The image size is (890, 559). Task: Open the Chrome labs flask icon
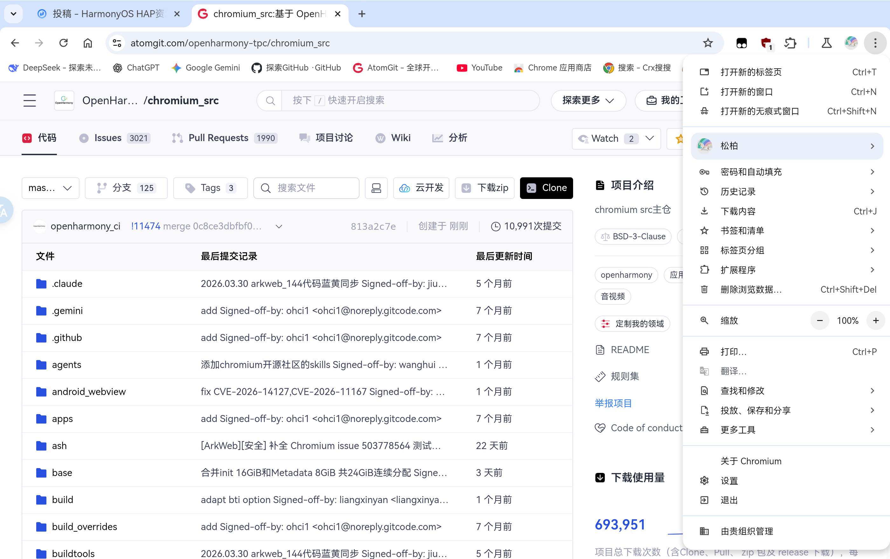tap(826, 43)
